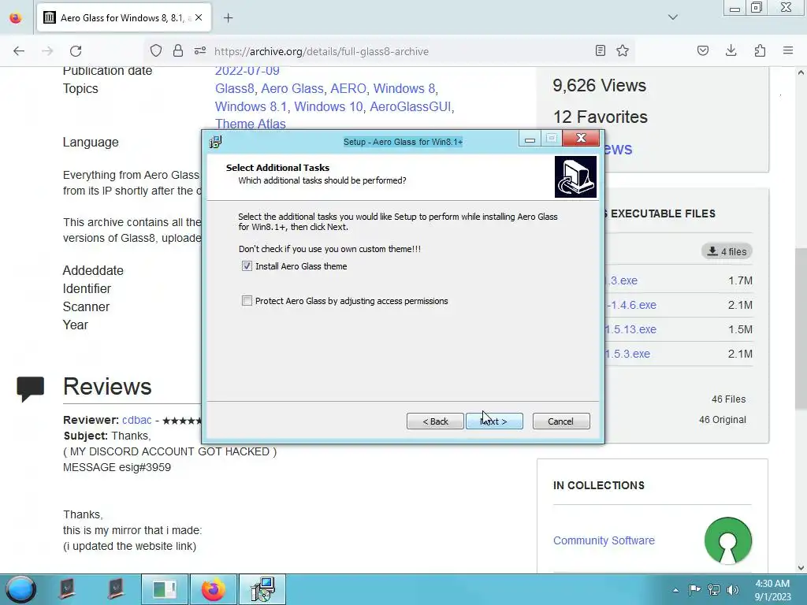Expand the list all tabs chevron
Viewport: 807px width, 605px height.
[x=673, y=17]
